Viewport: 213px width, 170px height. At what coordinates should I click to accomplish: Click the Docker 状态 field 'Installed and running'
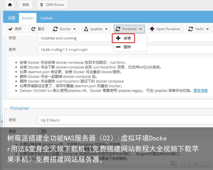click(x=75, y=38)
